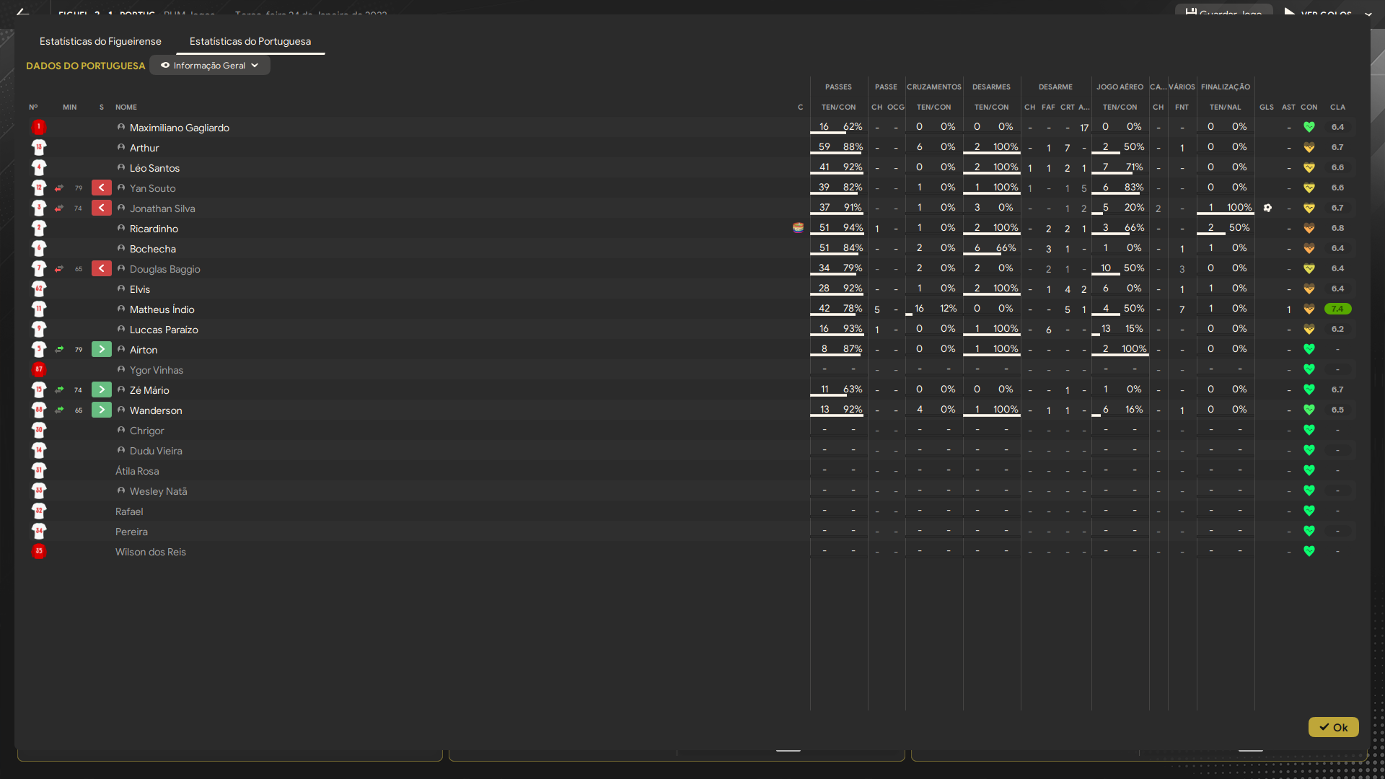Click Maximiliano Gagliardo's number 1 shirt icon

[39, 127]
